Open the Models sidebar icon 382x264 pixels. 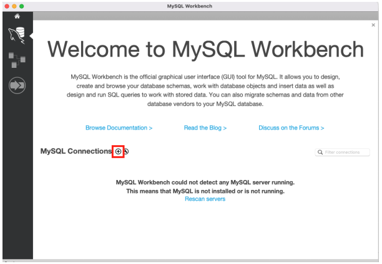click(x=17, y=60)
